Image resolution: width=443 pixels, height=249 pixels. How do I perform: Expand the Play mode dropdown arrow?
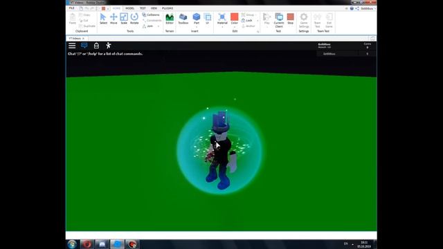pos(266,27)
